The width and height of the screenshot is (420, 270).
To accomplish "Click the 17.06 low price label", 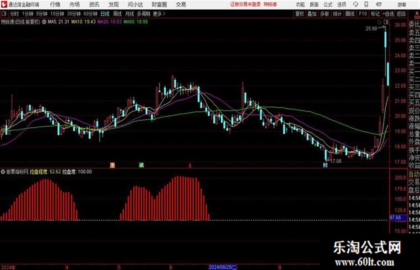I will 336,161.
